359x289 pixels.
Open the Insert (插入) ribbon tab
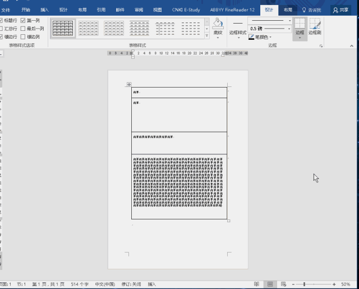click(x=45, y=10)
